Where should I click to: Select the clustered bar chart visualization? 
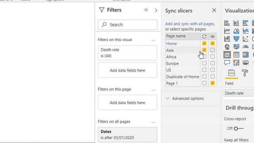point(246,23)
